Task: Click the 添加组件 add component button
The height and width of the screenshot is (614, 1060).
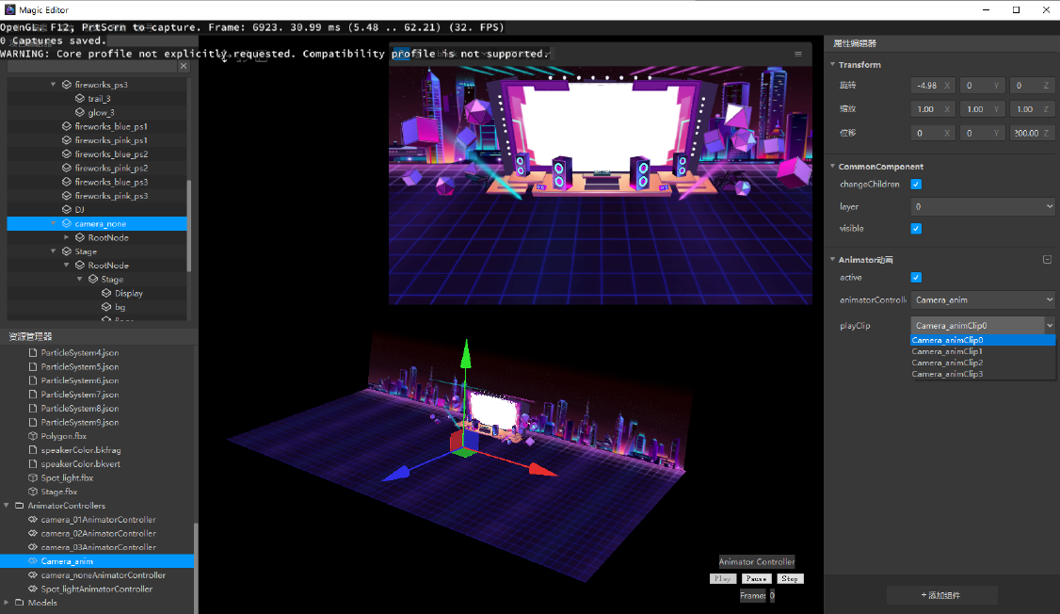Action: pos(942,595)
